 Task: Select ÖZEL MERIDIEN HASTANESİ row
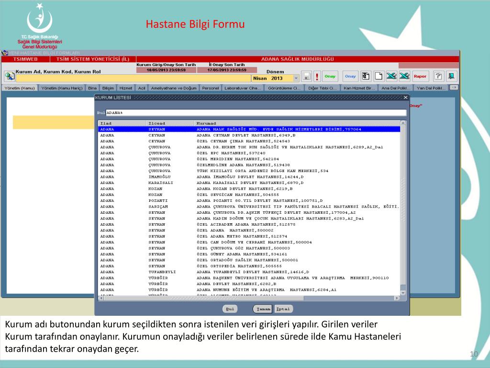tap(249, 159)
